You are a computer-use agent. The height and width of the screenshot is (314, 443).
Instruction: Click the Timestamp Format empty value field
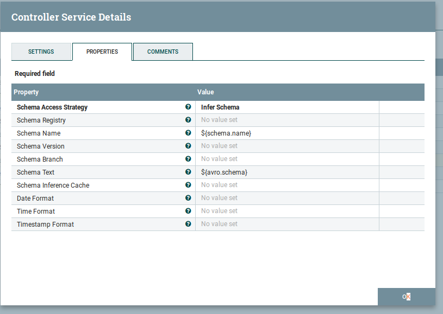click(286, 225)
